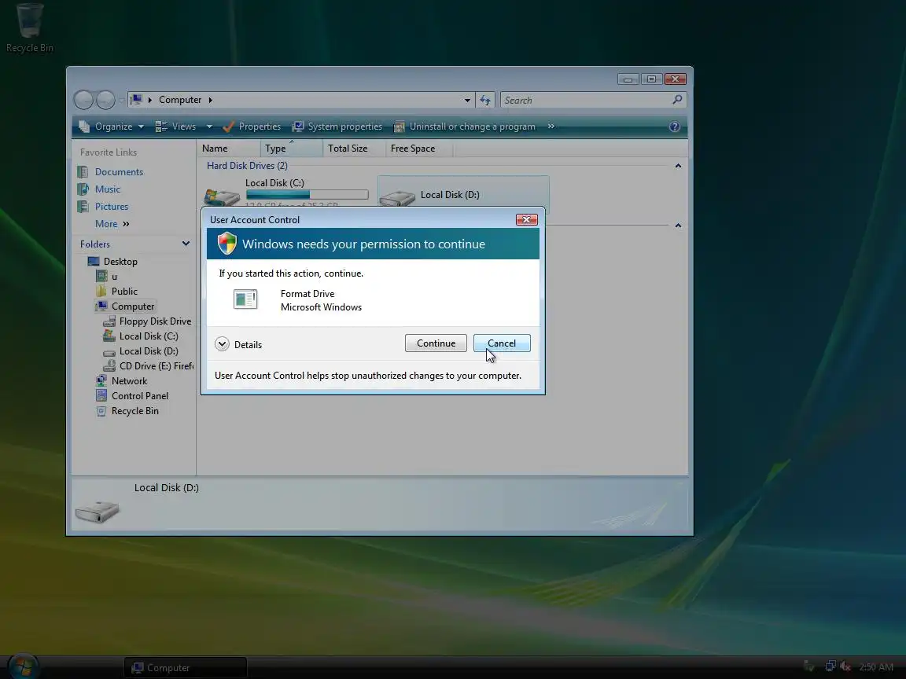Show more toolbar commands chevron

click(551, 127)
